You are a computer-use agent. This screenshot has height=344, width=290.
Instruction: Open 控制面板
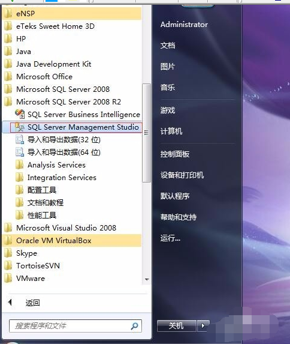point(175,154)
